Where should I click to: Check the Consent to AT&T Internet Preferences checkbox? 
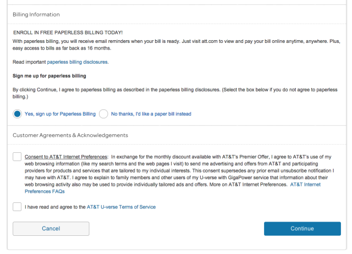(17, 157)
